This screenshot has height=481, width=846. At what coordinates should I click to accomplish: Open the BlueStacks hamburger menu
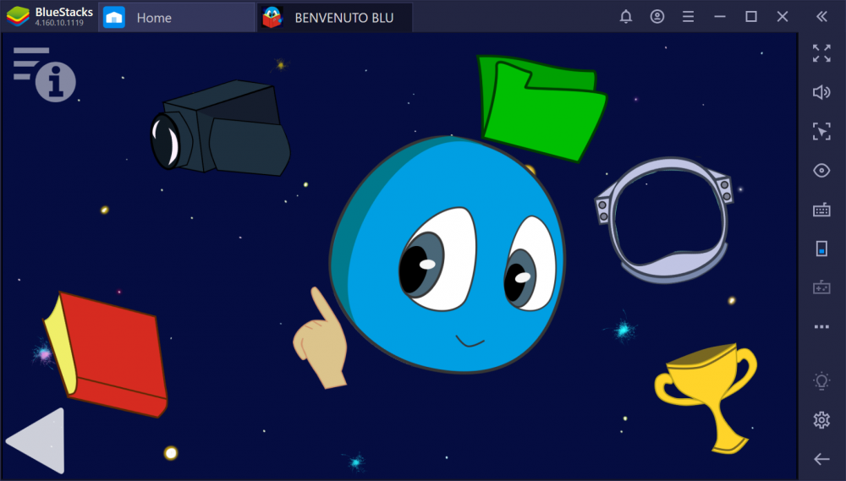(x=689, y=17)
